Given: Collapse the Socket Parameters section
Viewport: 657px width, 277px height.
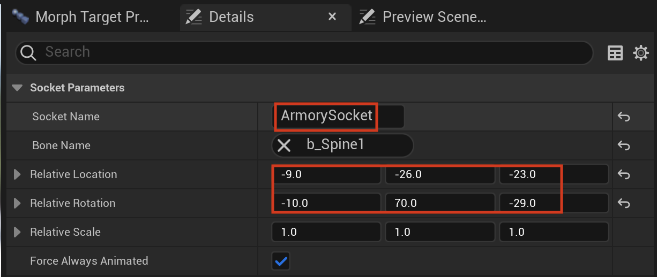Looking at the screenshot, I should click(18, 88).
